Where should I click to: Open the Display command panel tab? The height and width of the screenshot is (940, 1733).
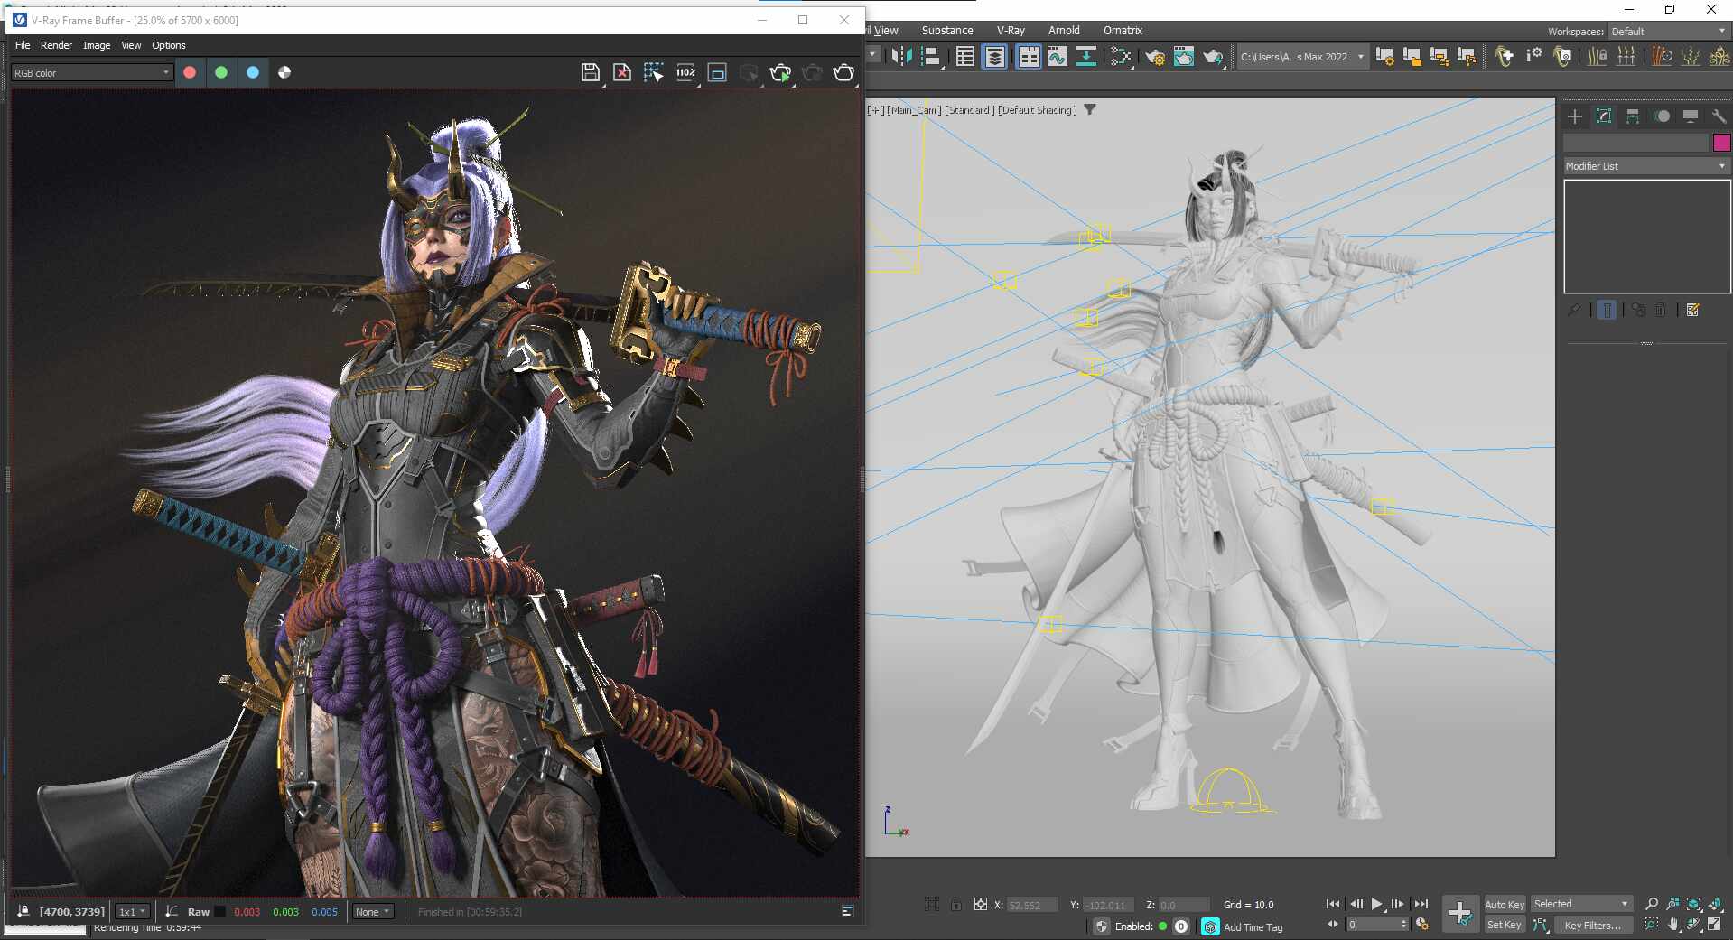click(x=1691, y=116)
